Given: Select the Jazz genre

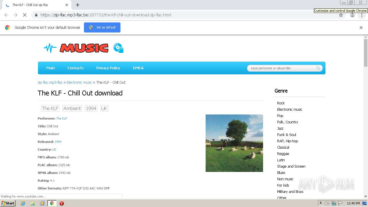Looking at the screenshot, I should click(x=280, y=128).
